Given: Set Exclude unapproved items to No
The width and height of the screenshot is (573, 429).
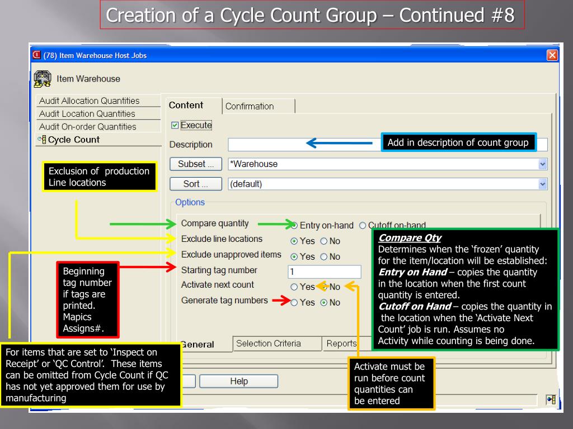Looking at the screenshot, I should pyautogui.click(x=324, y=257).
